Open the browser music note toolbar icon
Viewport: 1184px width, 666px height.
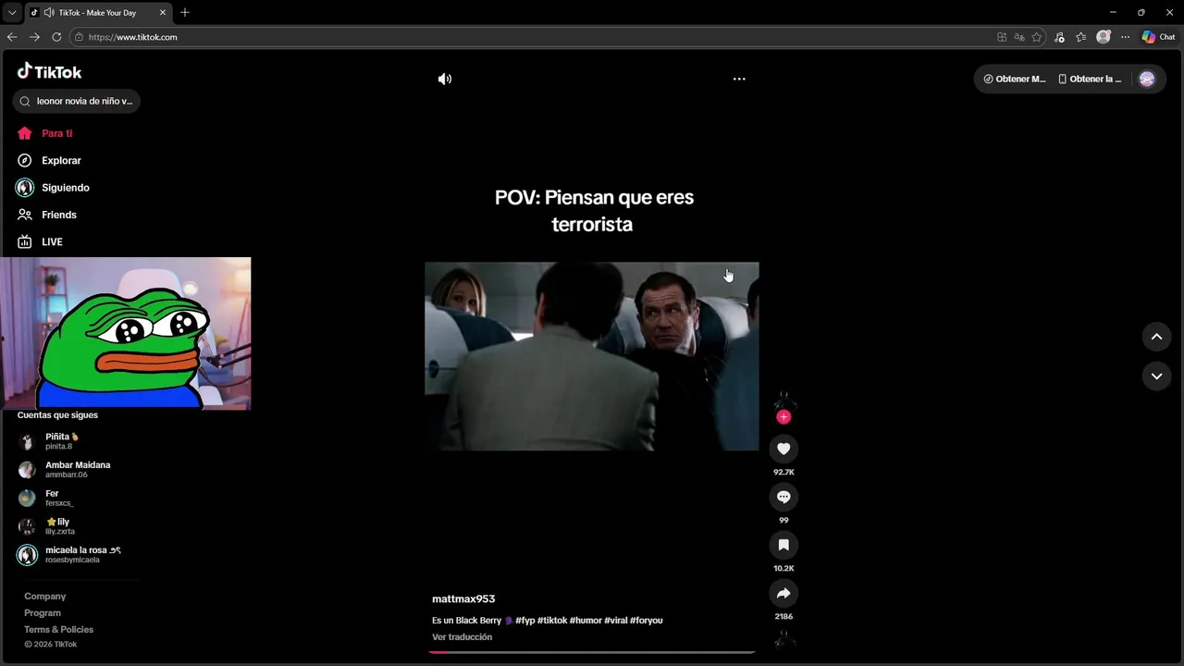click(x=1060, y=37)
